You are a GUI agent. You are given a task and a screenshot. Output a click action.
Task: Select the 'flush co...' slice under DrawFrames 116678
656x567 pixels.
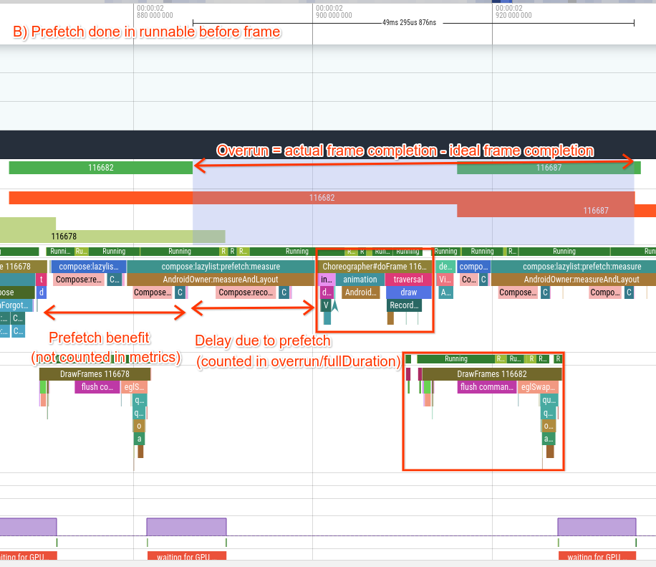(x=97, y=387)
